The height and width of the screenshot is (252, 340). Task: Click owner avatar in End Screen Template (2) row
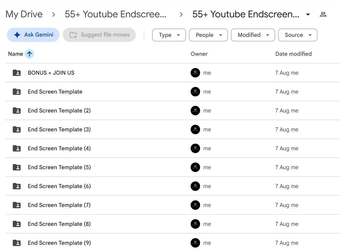pyautogui.click(x=195, y=111)
